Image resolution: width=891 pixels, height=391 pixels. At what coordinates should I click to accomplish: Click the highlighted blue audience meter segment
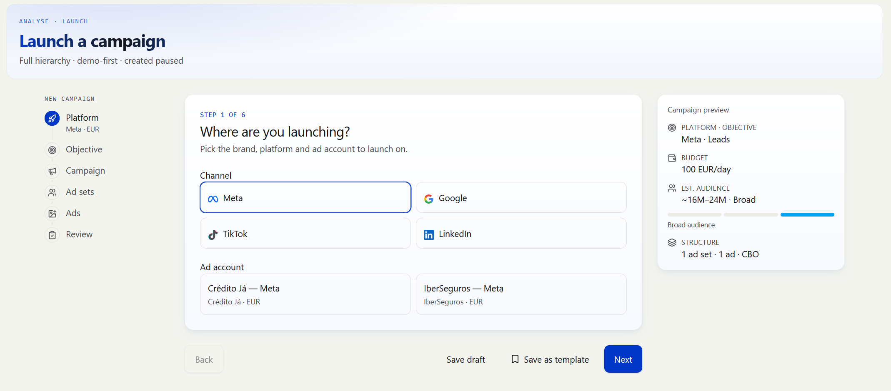(807, 214)
